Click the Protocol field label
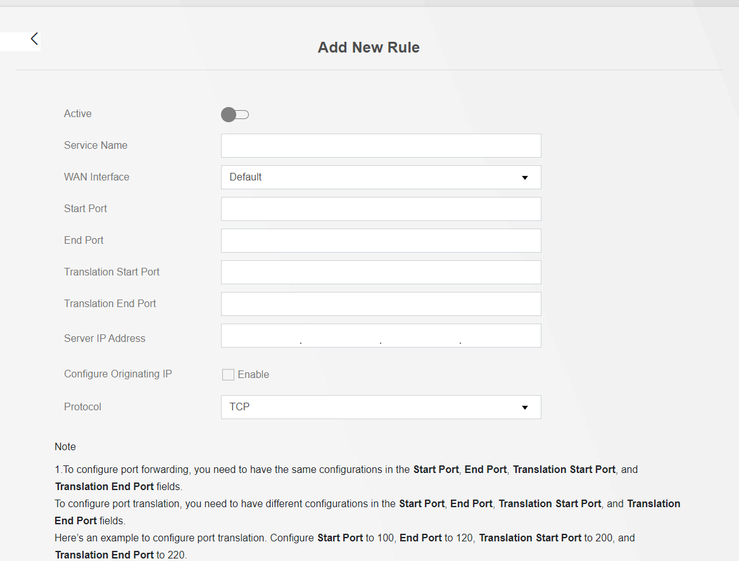The image size is (739, 561). click(82, 407)
